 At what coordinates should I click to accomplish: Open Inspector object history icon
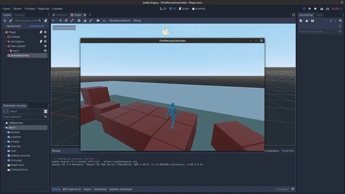point(340,20)
